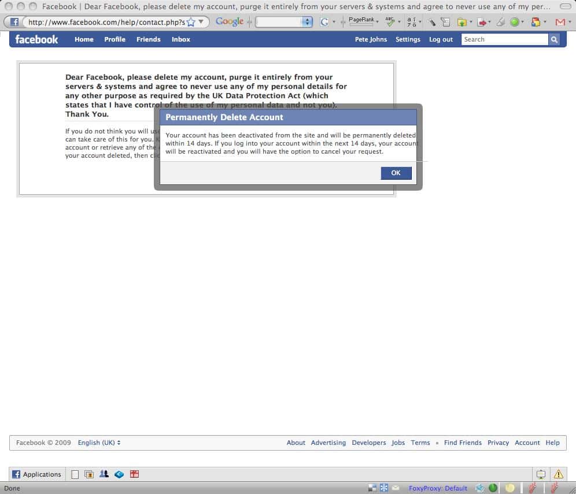Click the warning triangle icon in chat bar
The width and height of the screenshot is (576, 494).
point(558,474)
